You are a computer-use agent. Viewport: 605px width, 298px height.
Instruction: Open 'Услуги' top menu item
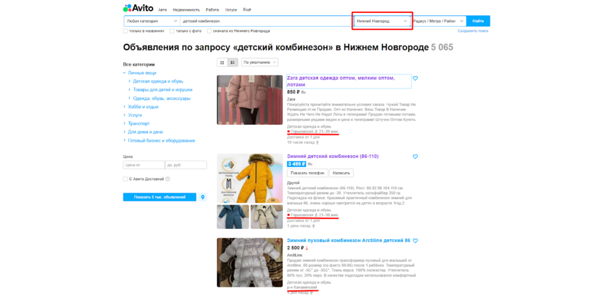231,9
